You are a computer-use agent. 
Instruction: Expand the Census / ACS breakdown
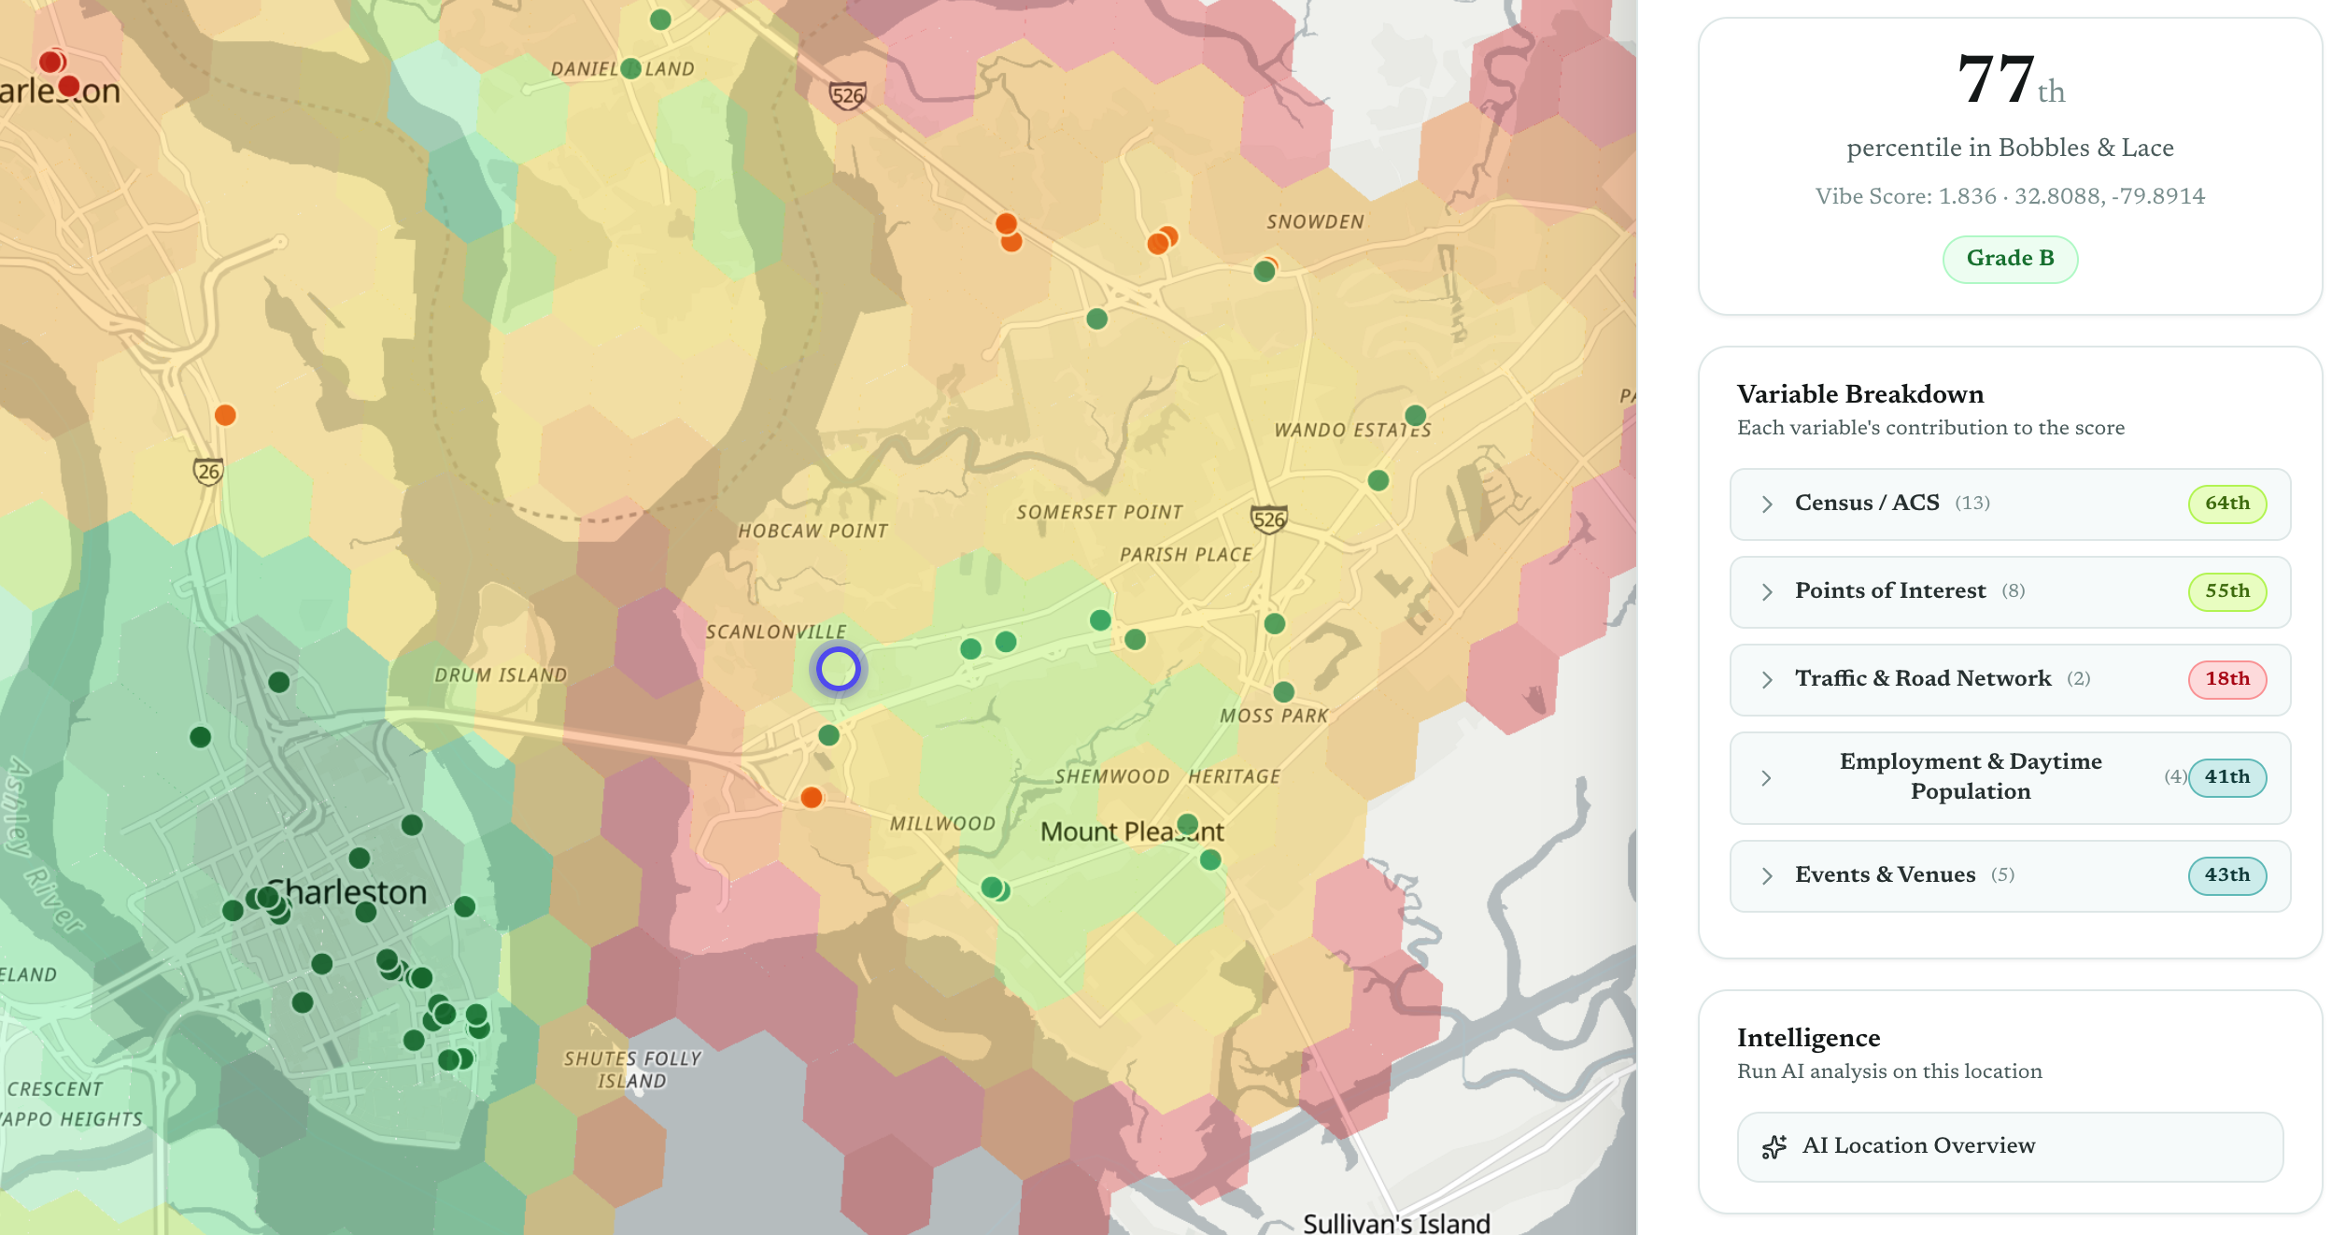[x=1766, y=504]
